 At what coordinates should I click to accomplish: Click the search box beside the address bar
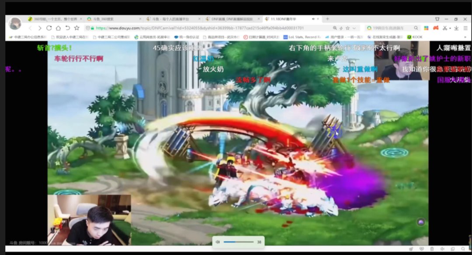coord(392,28)
